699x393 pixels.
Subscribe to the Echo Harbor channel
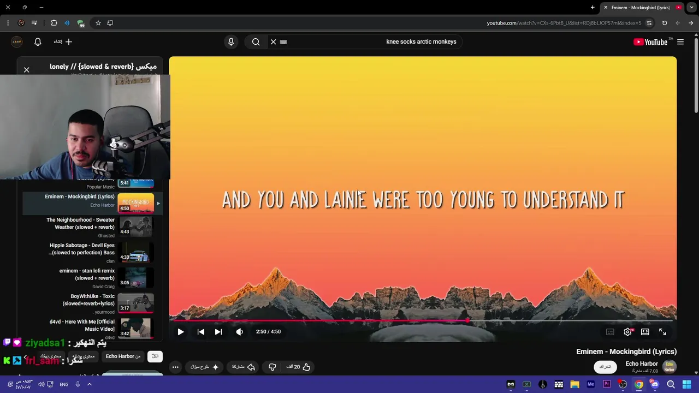605,367
